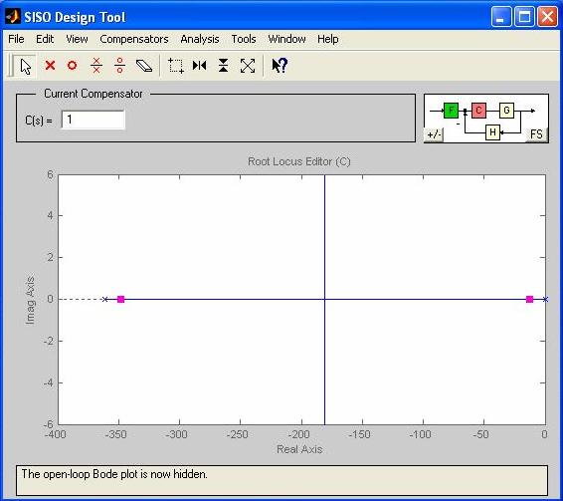Maximize the SISO Design Tool window
Image resolution: width=563 pixels, height=501 pixels.
(x=524, y=17)
